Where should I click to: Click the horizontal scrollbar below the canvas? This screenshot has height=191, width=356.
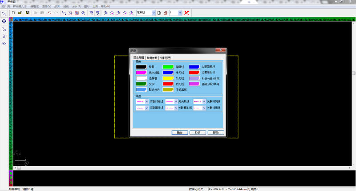point(178,168)
